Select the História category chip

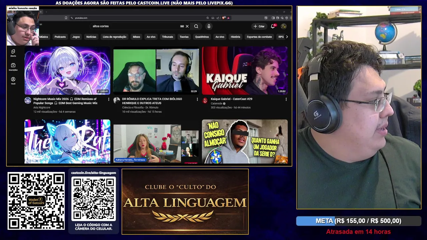coord(236,37)
